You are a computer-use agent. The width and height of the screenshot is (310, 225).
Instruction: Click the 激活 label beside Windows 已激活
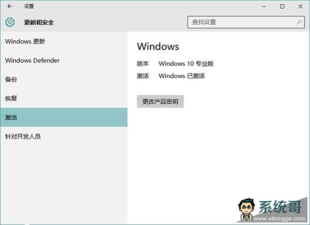(x=143, y=76)
